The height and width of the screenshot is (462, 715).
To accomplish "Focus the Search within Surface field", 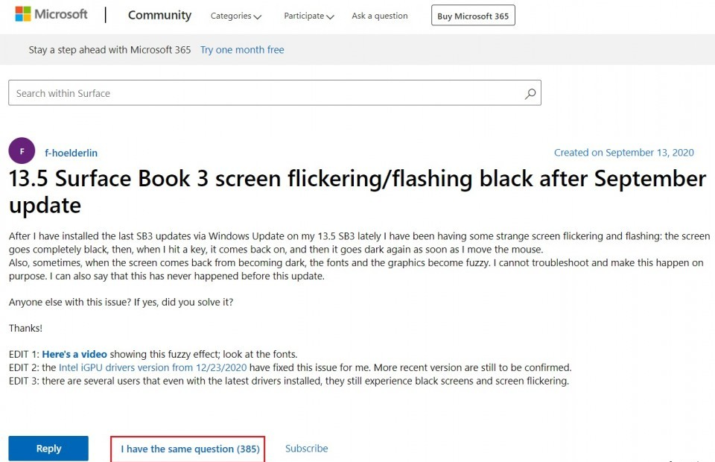I will 275,93.
